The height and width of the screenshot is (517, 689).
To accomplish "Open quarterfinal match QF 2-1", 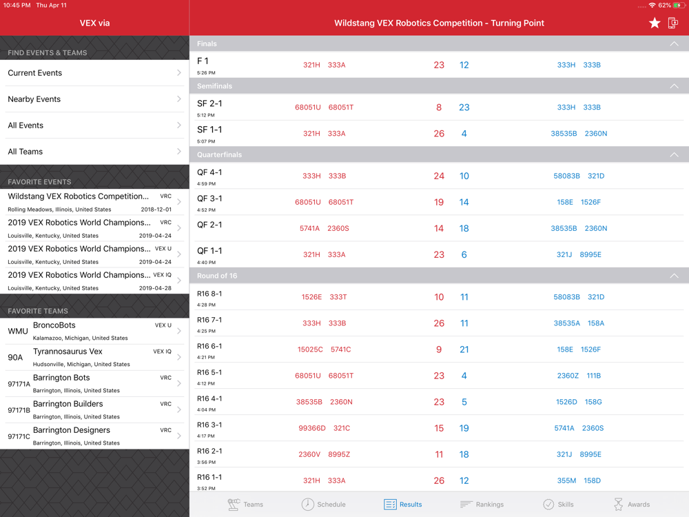I will pyautogui.click(x=439, y=228).
